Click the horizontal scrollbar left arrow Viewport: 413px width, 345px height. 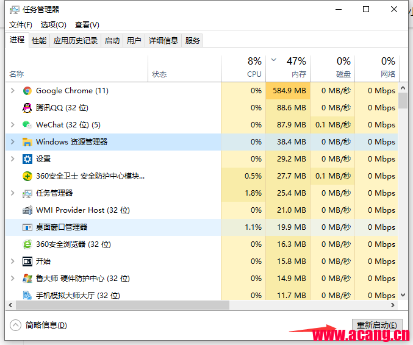pyautogui.click(x=10, y=305)
